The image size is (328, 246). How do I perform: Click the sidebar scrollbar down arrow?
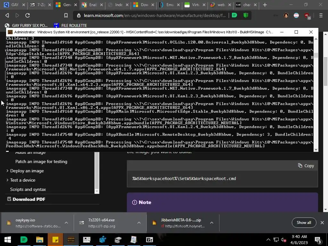point(97,191)
